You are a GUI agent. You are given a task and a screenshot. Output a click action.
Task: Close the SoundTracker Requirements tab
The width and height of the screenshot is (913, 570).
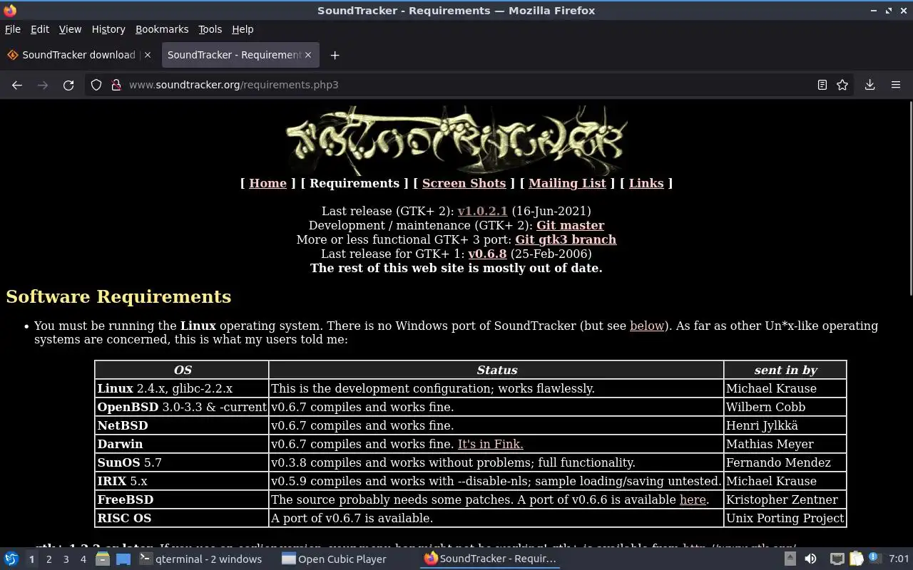(x=309, y=55)
